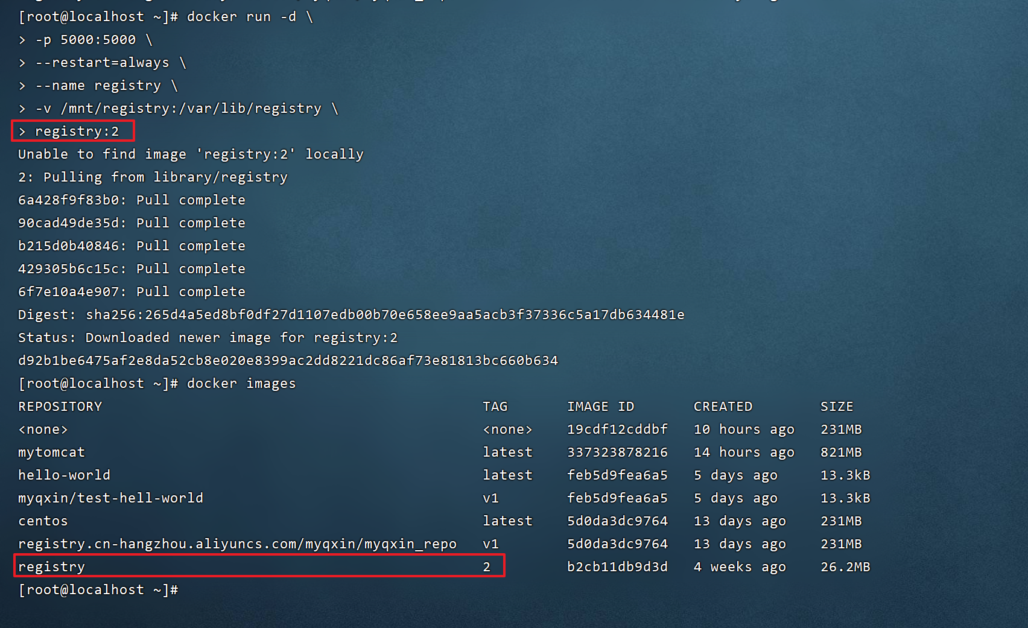Click layer line '90cad49de35d: Pull complete'
The width and height of the screenshot is (1028, 628).
[x=132, y=223]
